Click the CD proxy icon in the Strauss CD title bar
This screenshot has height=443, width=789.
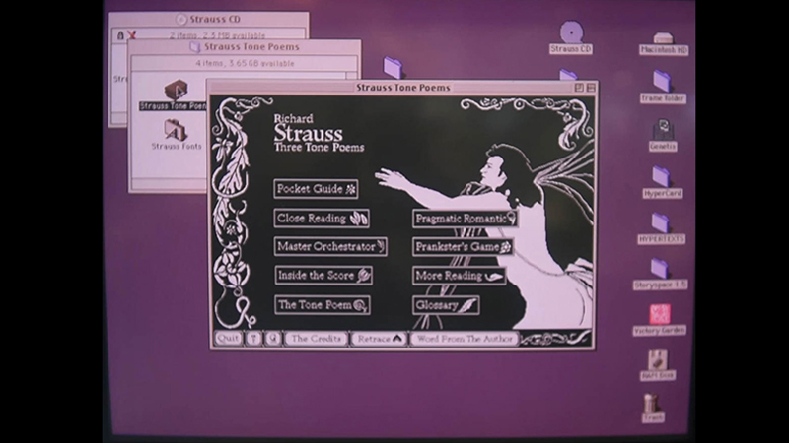click(x=180, y=19)
